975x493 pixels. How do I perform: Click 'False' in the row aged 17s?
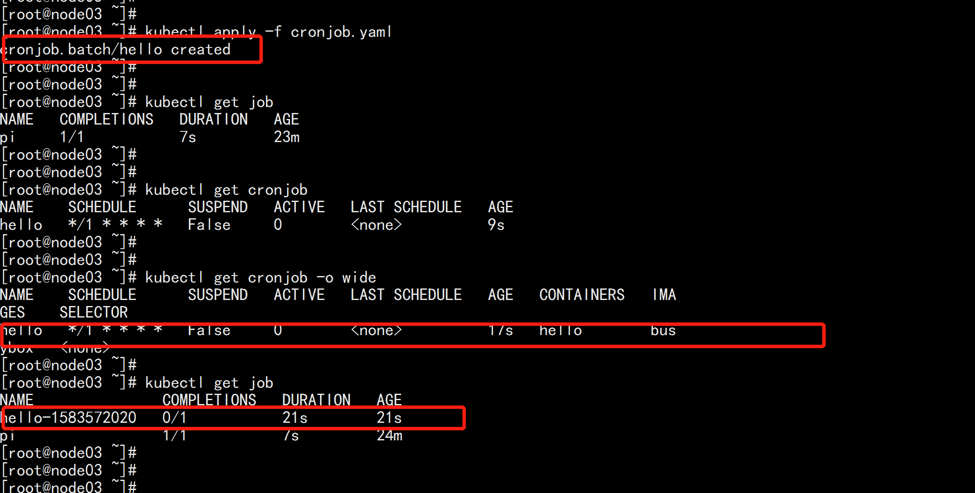click(x=209, y=330)
